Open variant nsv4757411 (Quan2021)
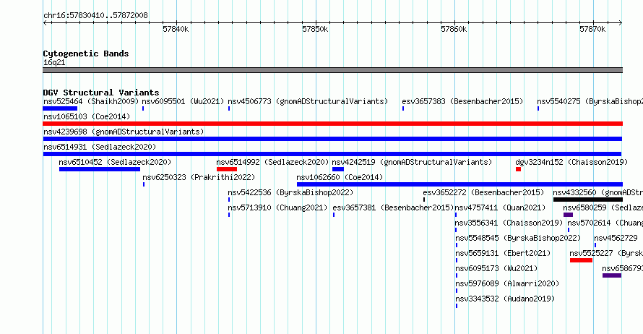643x334 pixels. click(500, 207)
